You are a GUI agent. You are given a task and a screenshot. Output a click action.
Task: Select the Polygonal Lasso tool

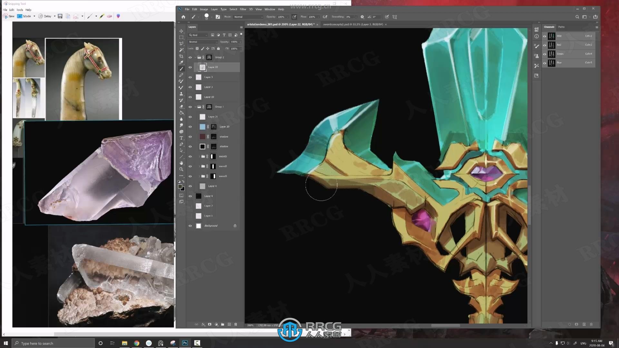[x=181, y=43]
